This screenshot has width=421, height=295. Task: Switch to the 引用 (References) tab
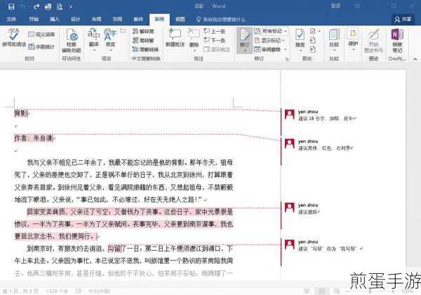coord(117,20)
